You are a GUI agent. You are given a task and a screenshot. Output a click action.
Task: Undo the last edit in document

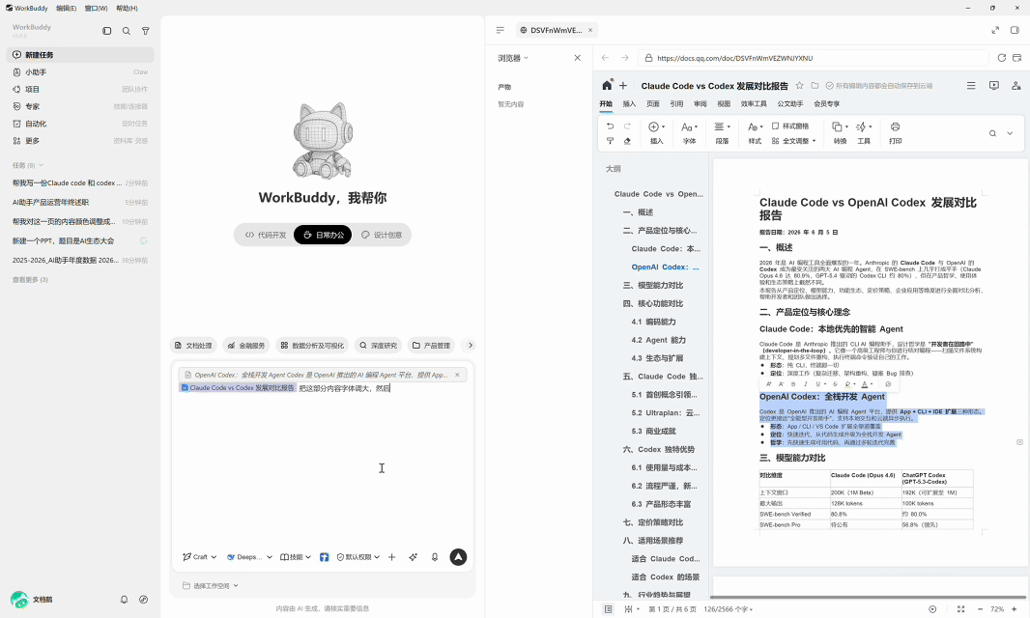611,126
